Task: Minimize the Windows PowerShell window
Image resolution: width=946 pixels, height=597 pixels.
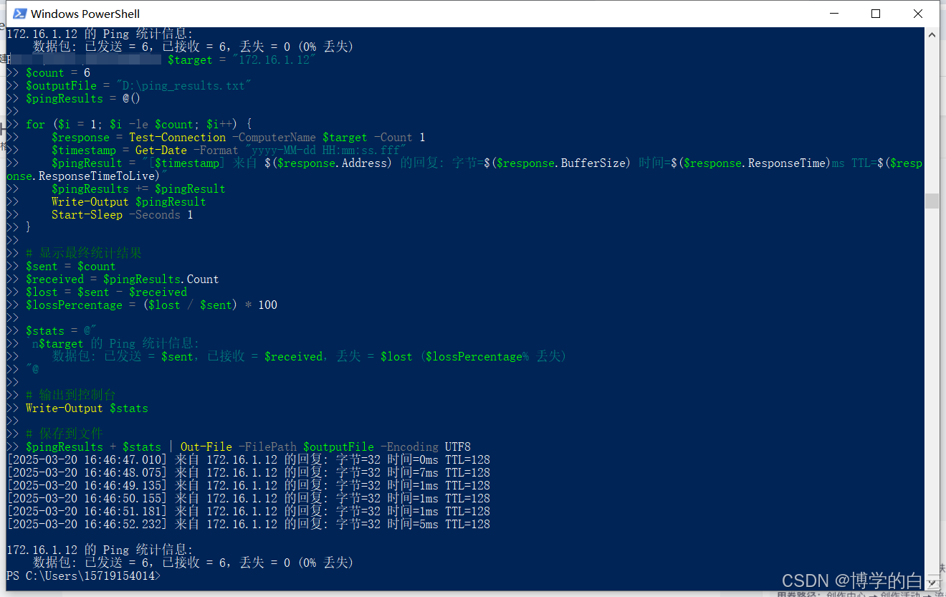Action: (x=833, y=14)
